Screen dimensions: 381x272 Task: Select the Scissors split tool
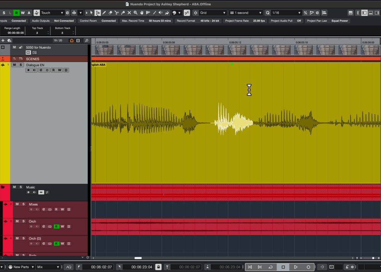(x=116, y=13)
